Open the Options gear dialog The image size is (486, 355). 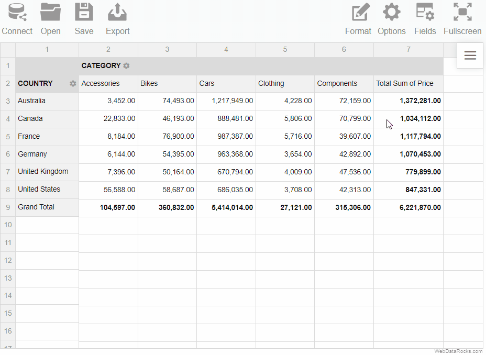(391, 19)
